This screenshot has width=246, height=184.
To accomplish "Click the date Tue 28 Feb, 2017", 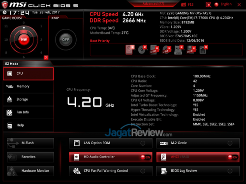I will [x=46, y=12].
